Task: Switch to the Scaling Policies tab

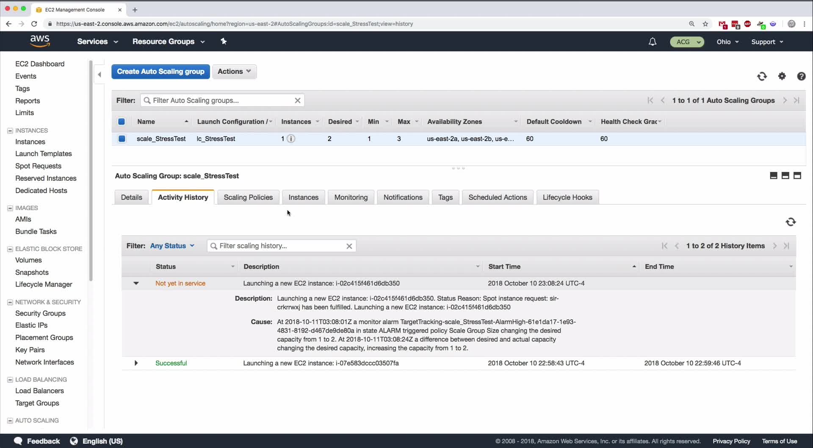Action: point(248,197)
